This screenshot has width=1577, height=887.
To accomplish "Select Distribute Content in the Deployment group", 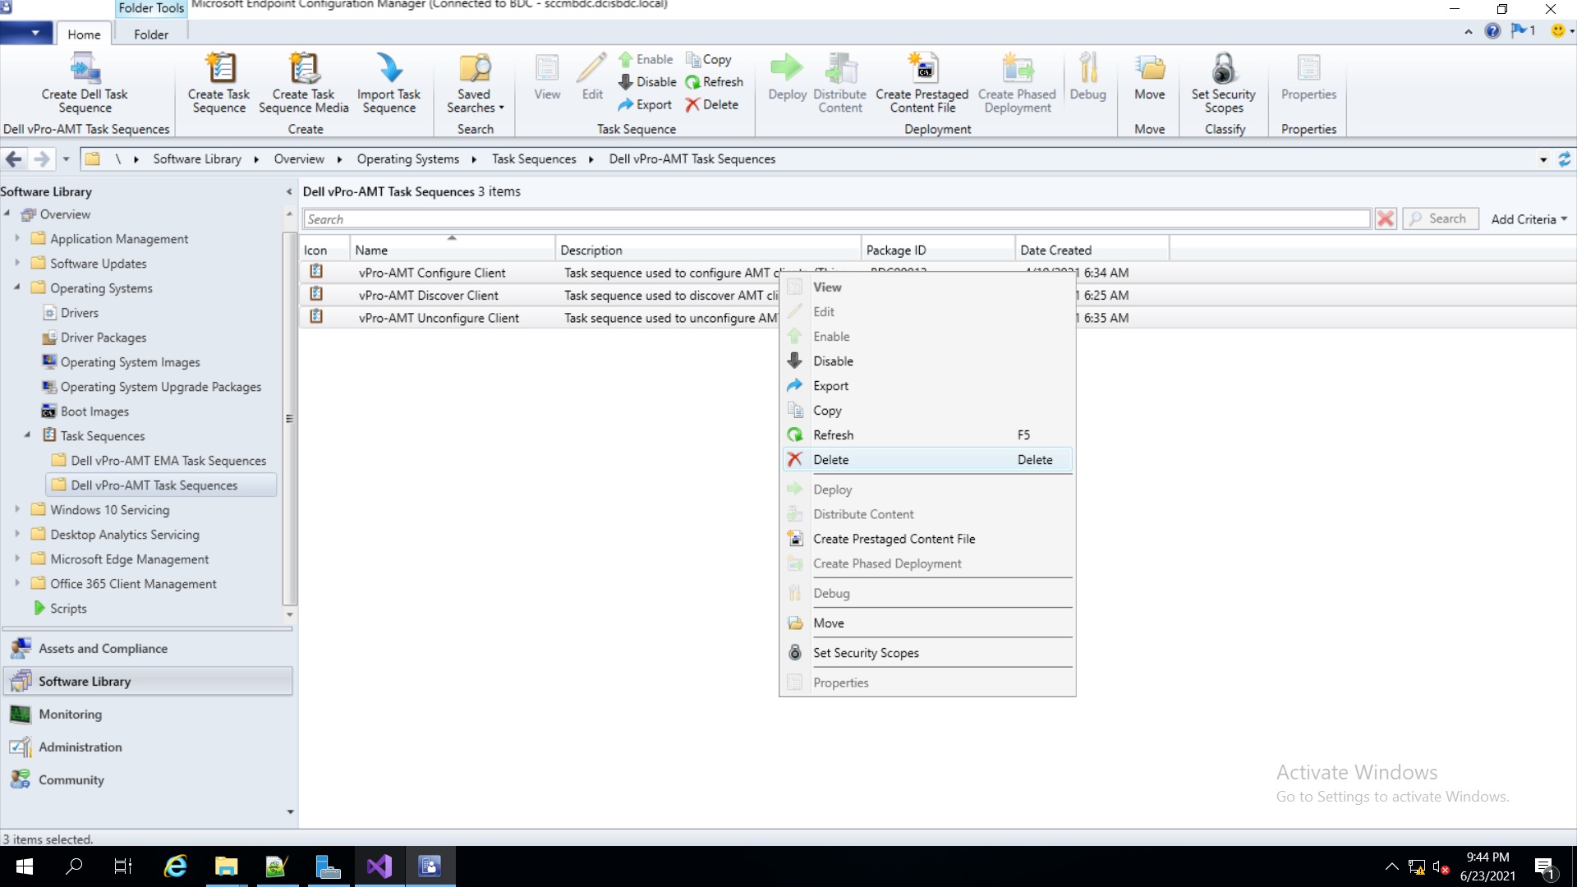I will coord(839,82).
